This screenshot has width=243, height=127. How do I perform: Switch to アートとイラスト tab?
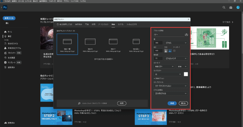pos(103,24)
